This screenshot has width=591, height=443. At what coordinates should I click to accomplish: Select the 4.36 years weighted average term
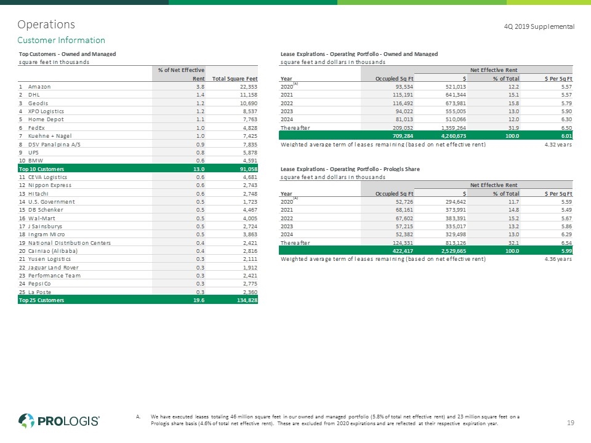pos(558,259)
